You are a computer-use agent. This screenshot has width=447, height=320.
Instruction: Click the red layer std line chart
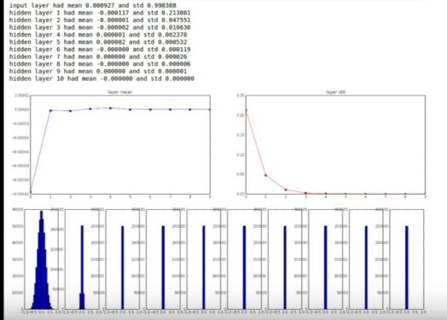(x=335, y=144)
